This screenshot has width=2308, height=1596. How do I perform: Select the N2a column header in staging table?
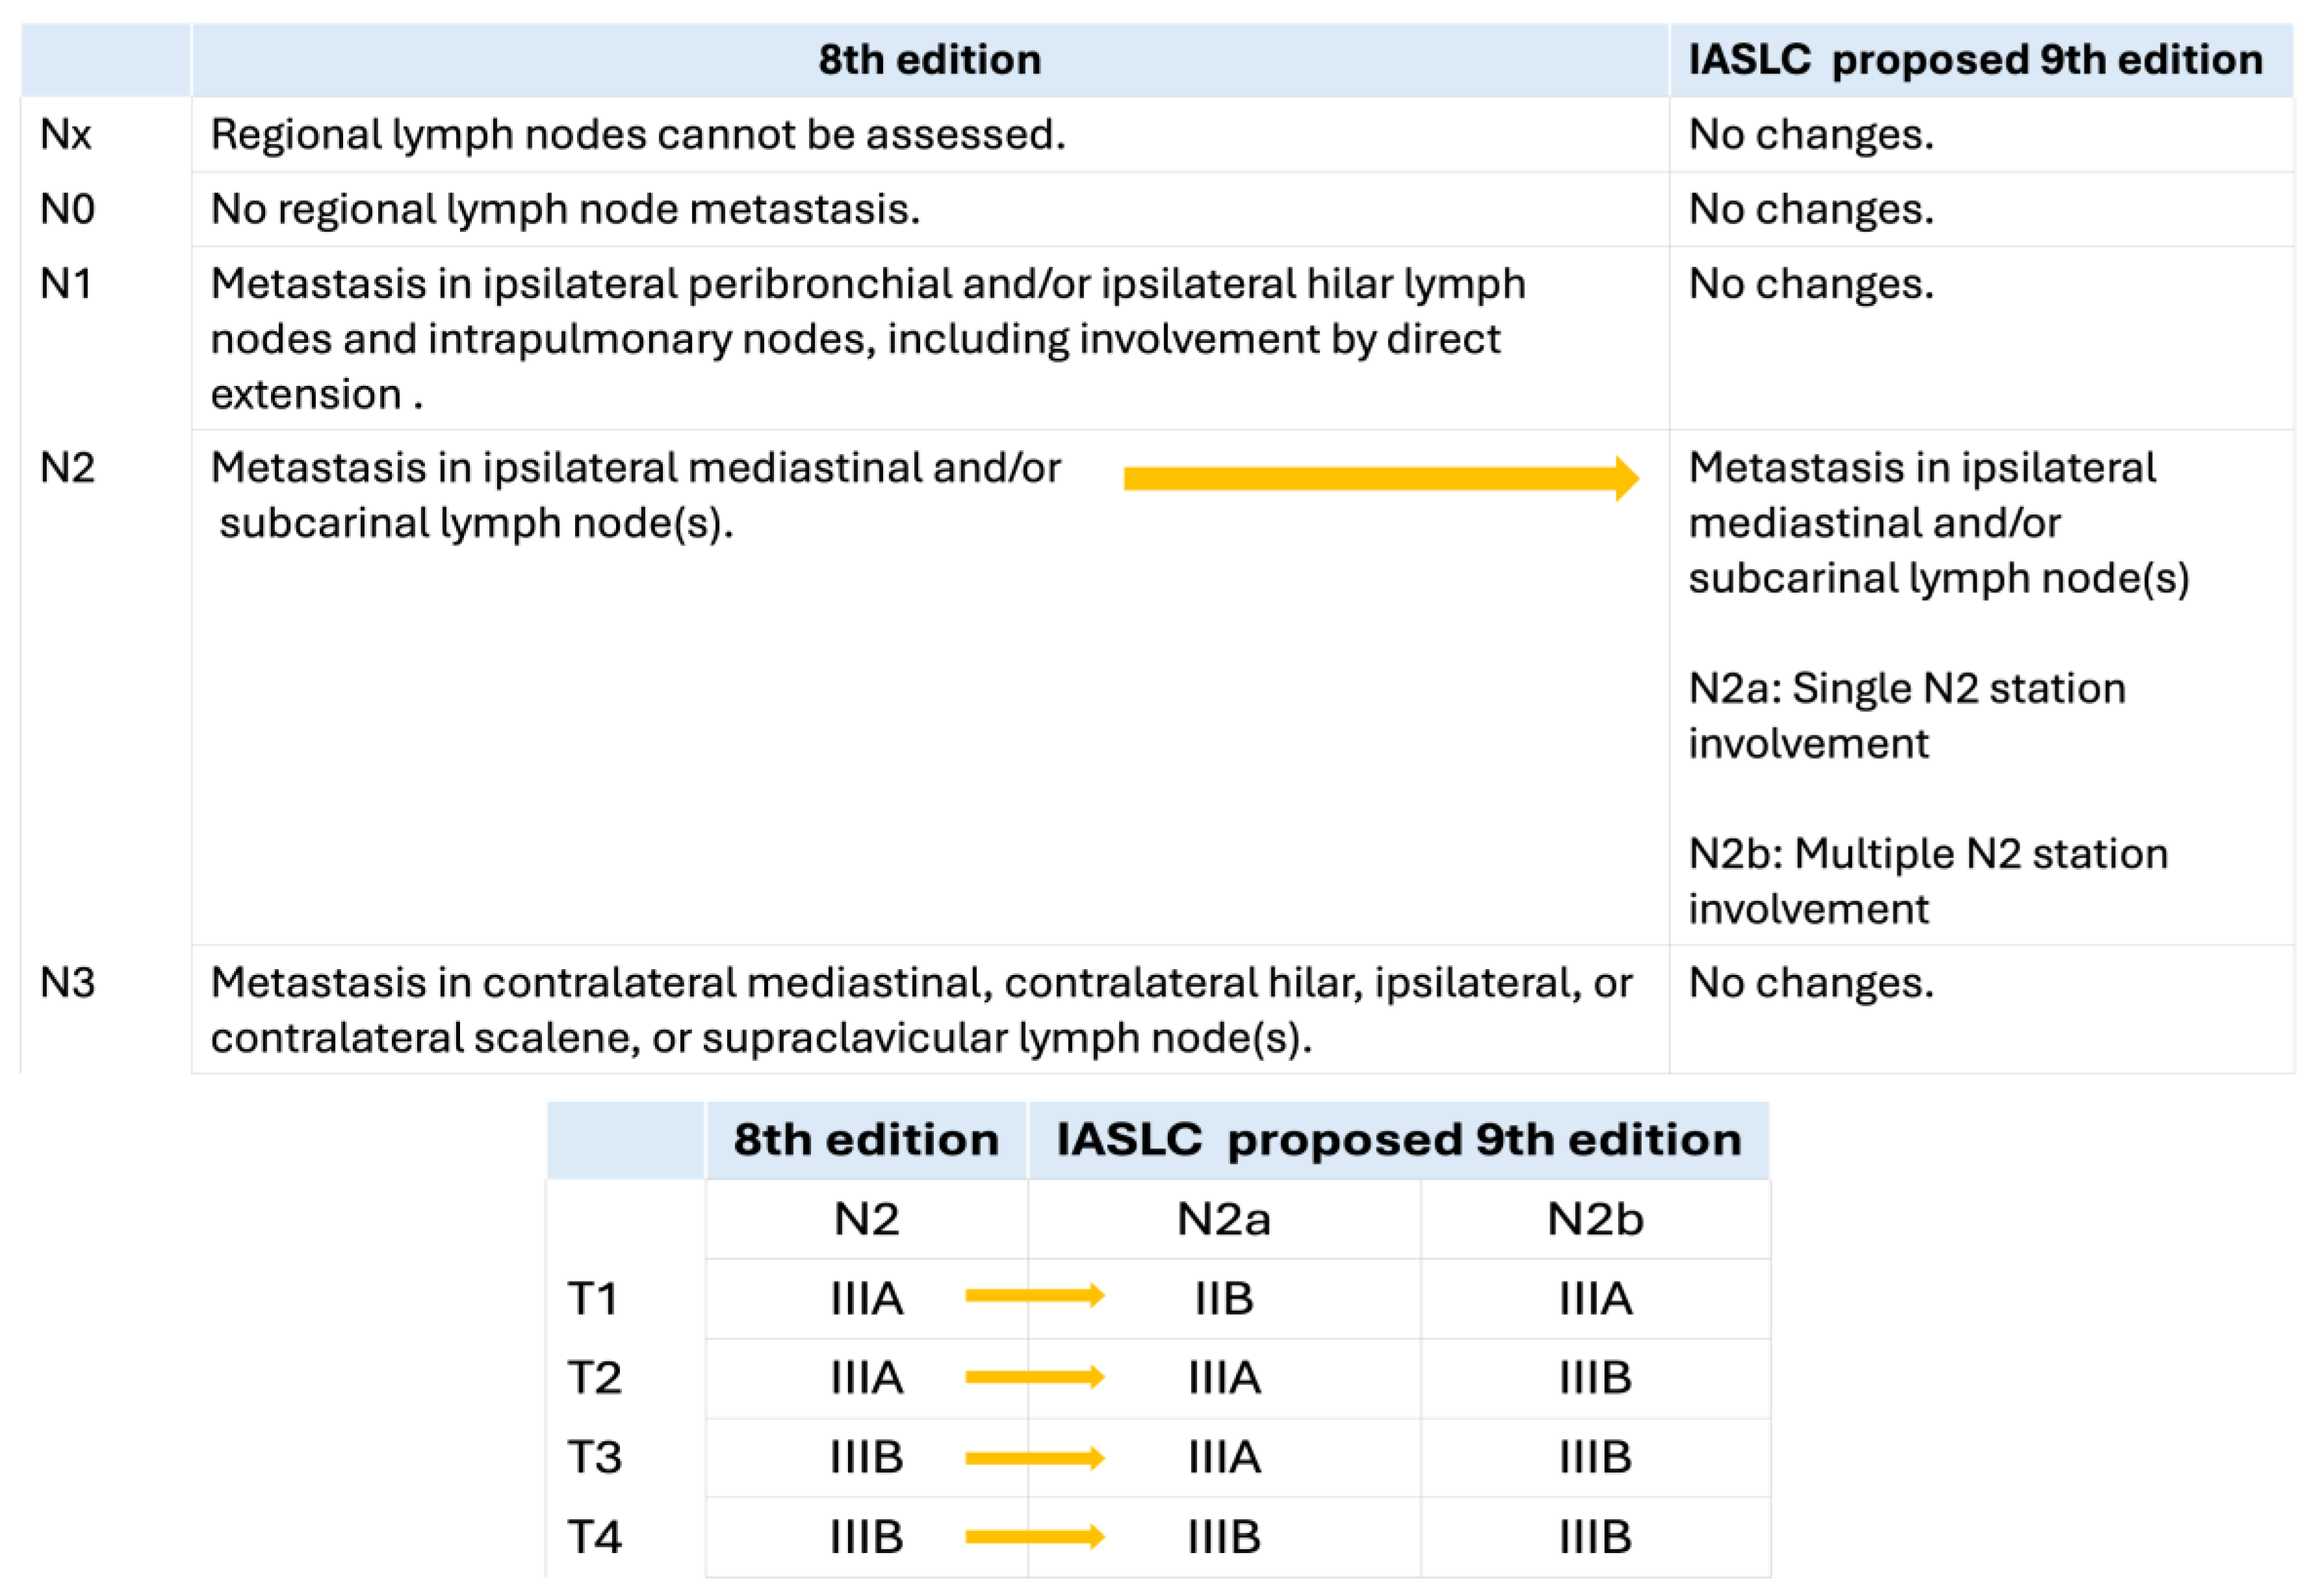1223,1219
